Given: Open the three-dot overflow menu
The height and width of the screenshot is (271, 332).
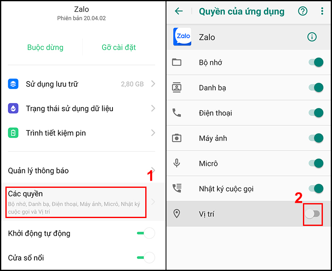Looking at the screenshot, I should click(x=322, y=11).
